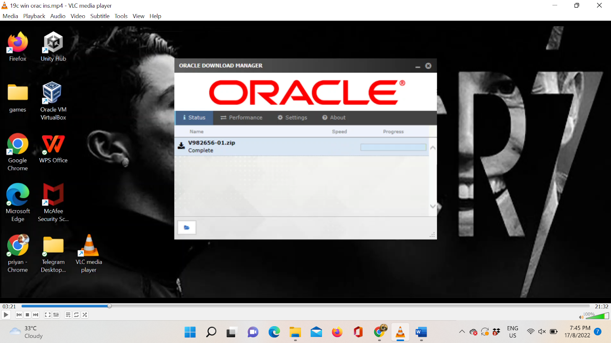Viewport: 611px width, 343px height.
Task: Select the VLC media player desktop shortcut
Action: pos(89,253)
